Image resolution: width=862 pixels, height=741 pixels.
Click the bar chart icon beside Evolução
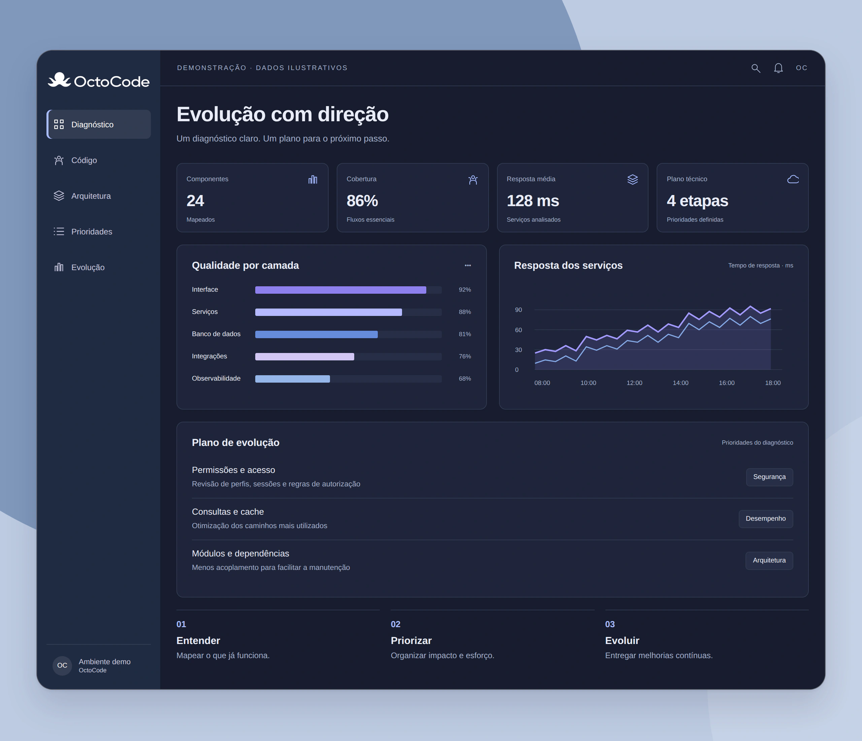59,267
